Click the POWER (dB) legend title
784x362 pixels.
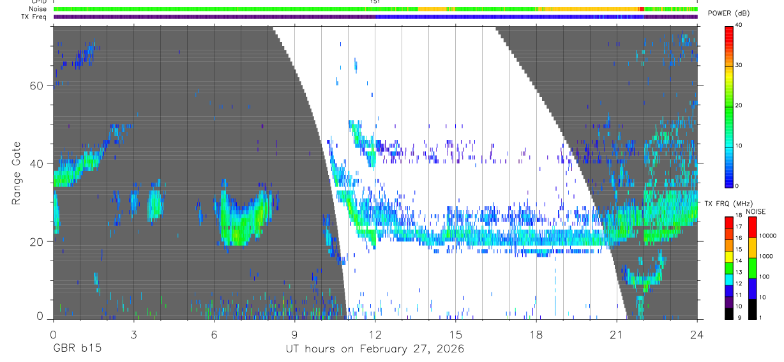pyautogui.click(x=728, y=13)
